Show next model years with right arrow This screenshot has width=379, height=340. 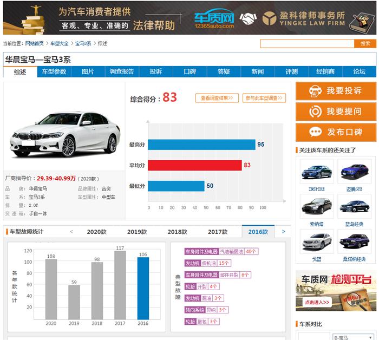[x=283, y=232]
